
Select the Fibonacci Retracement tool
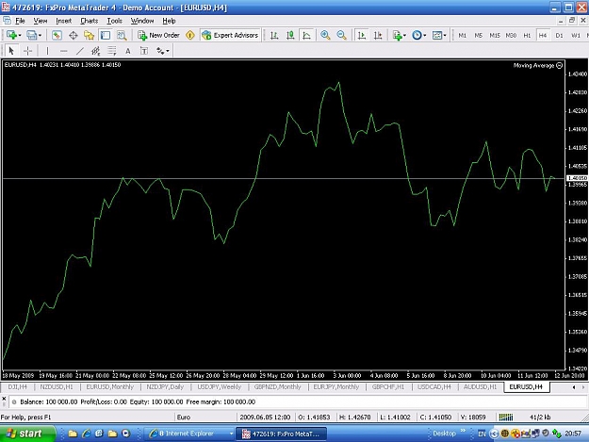point(112,51)
